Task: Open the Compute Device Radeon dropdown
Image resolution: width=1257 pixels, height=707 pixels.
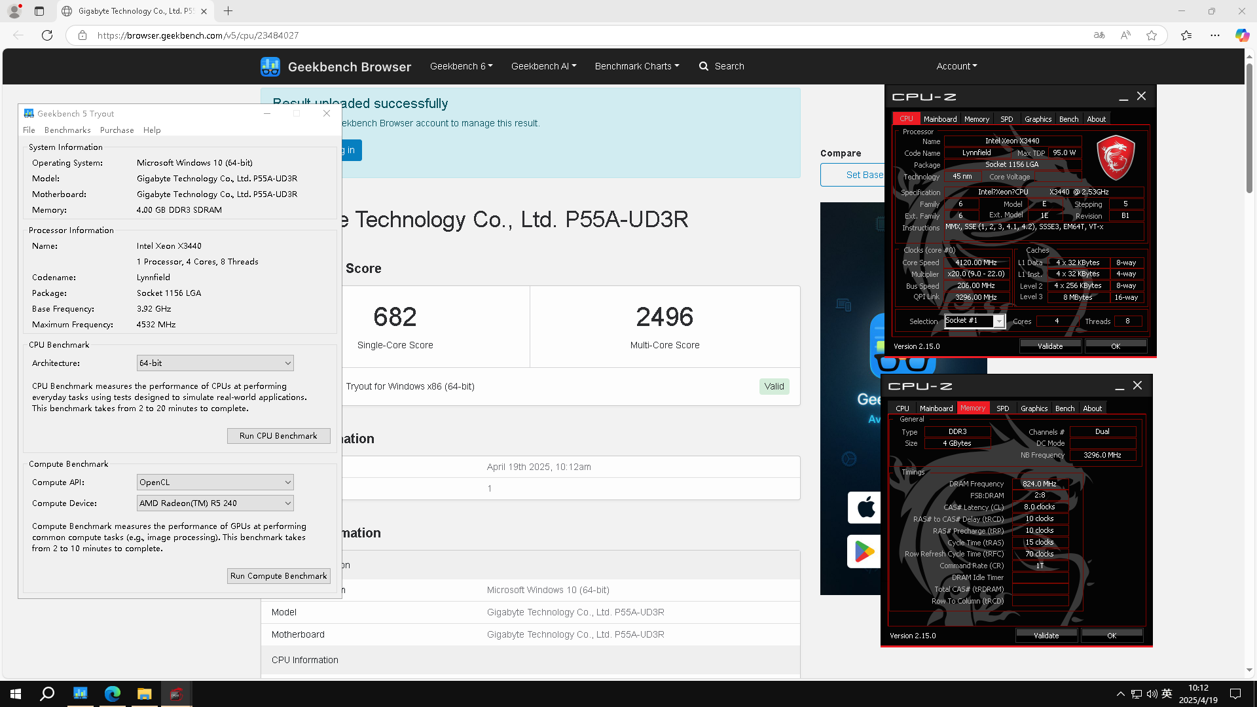Action: 215,503
